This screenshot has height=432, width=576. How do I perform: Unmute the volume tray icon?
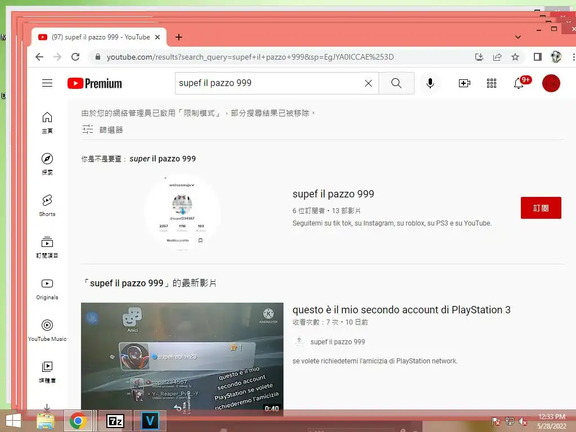(523, 421)
